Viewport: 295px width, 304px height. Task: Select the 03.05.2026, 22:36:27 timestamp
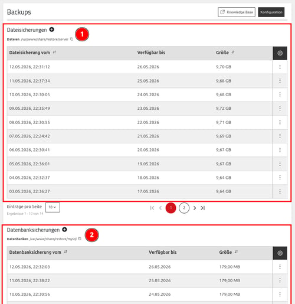29,191
